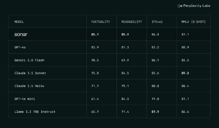Image resolution: width=219 pixels, height=128 pixels.
Task: Select the GPT-4o row label
Action: 20,47
